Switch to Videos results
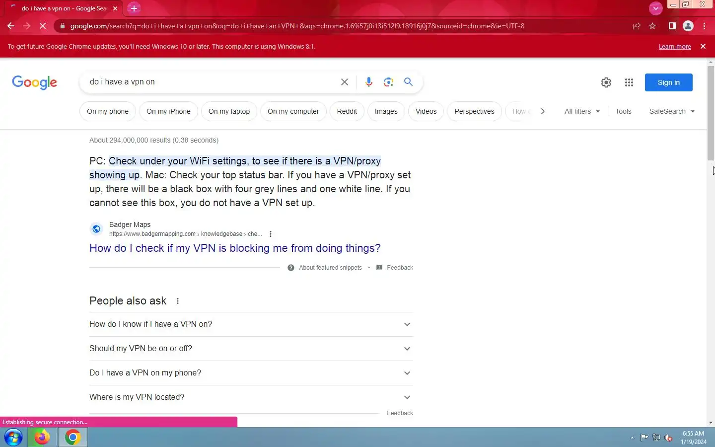Screen dimensions: 715x447 click(426, 111)
